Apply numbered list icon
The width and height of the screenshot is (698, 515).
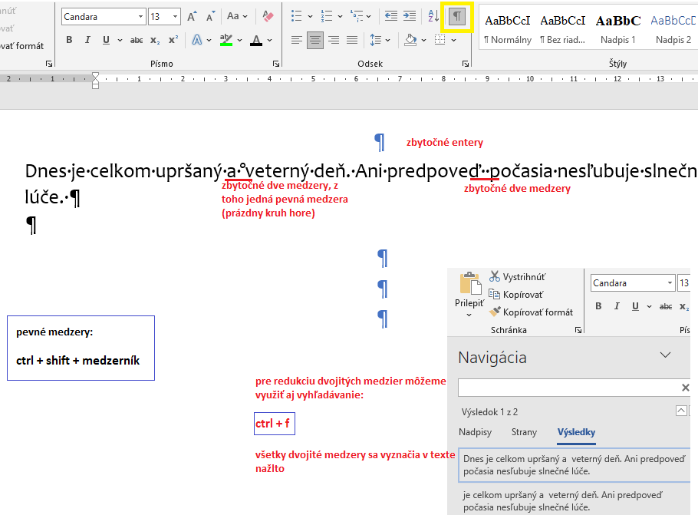point(326,16)
